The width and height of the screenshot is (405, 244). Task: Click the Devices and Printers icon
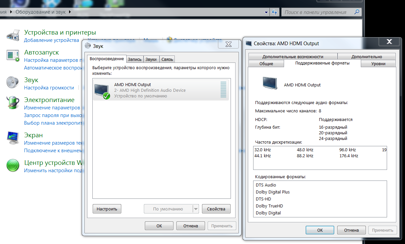(x=13, y=35)
